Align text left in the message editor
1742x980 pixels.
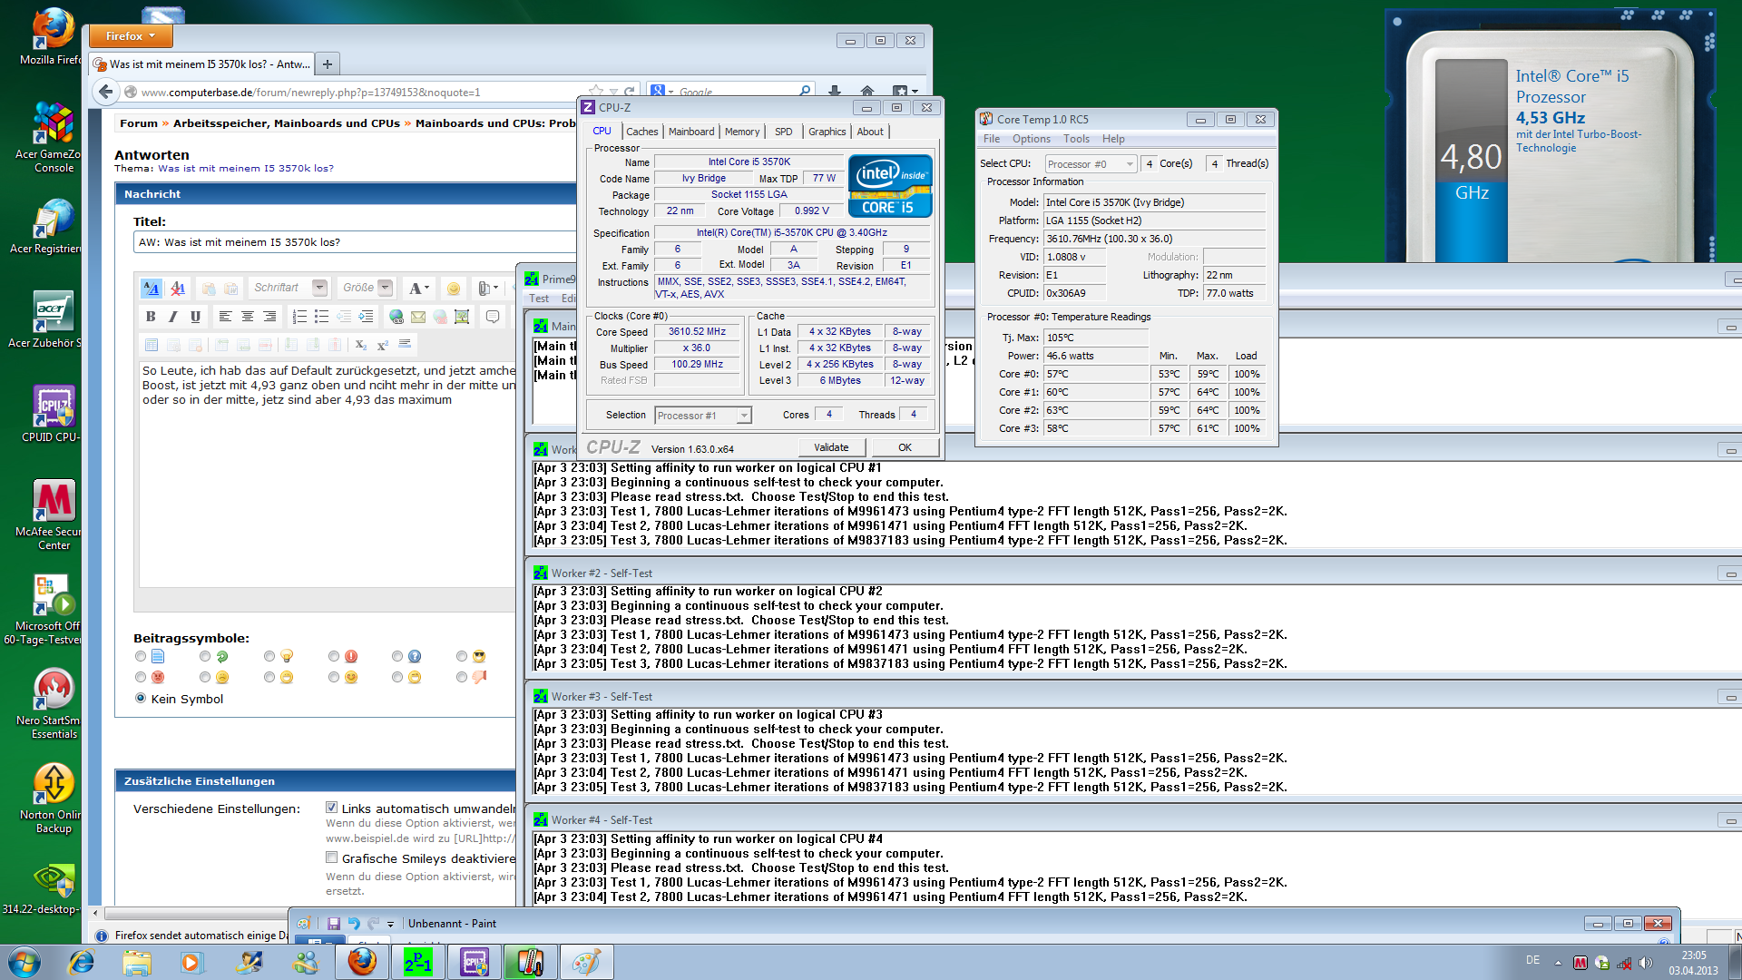coord(225,317)
